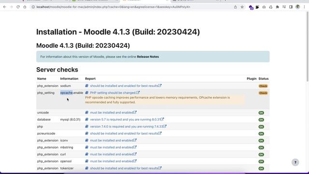
Task: Click the 'Status' column header
Action: [264, 78]
